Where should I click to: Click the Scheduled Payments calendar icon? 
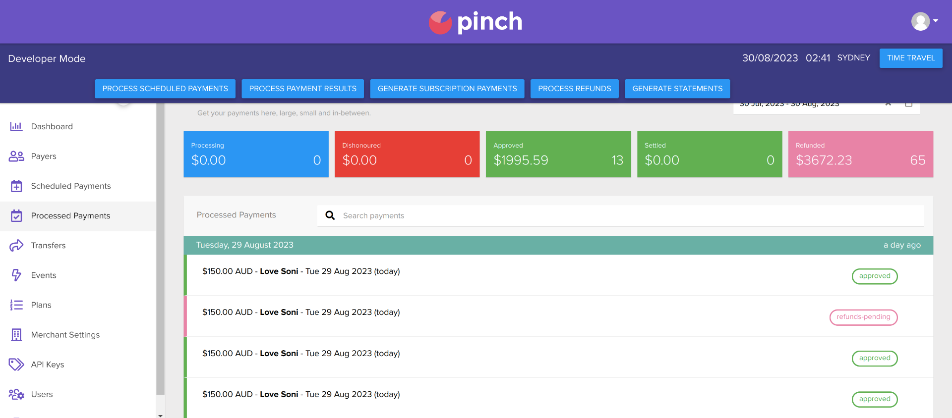(16, 186)
